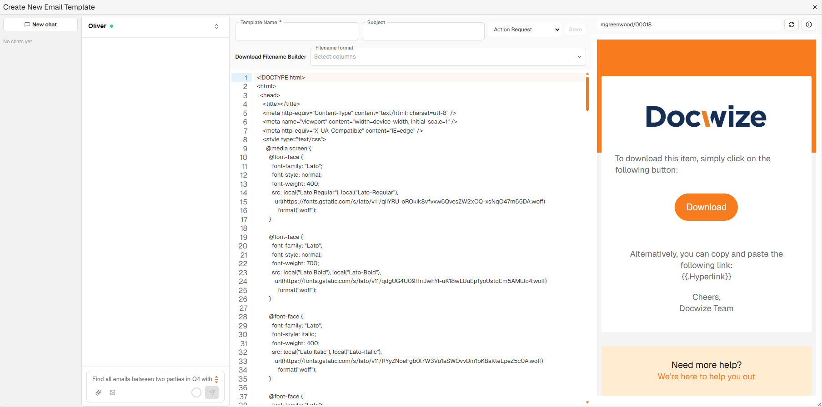Click the '<title></title>' code line

281,104
